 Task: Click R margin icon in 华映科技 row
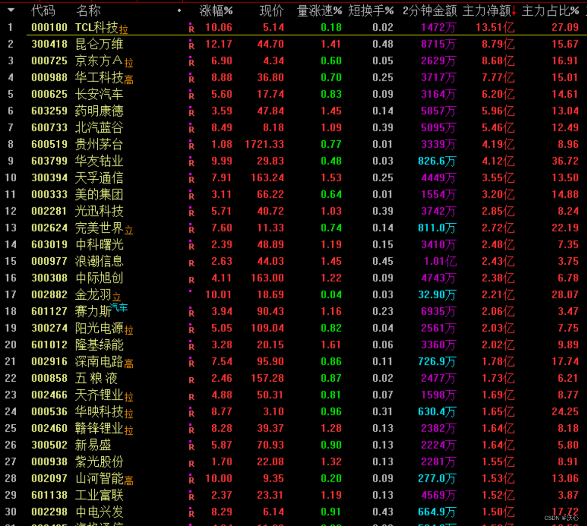tap(191, 413)
